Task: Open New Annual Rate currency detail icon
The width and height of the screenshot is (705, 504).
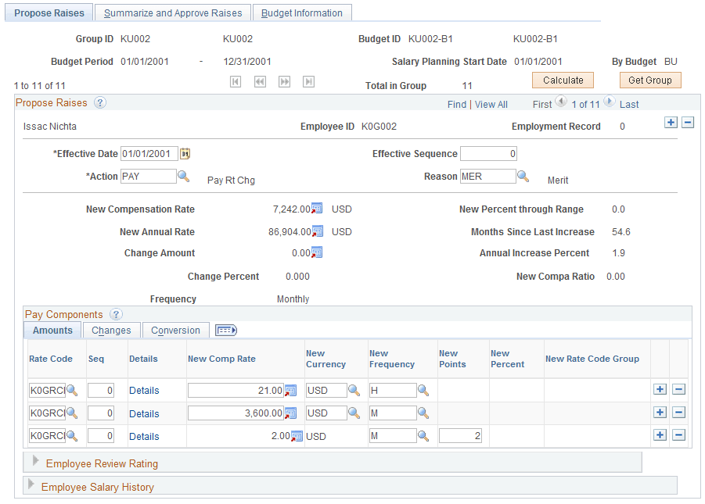Action: [318, 231]
